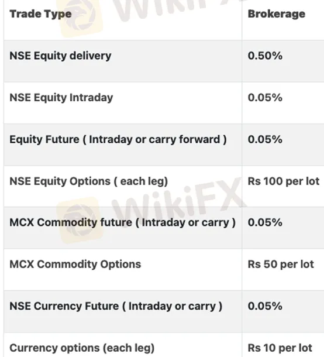Click Equity Future 0.05% brokerage value
The image size is (324, 357).
click(265, 139)
